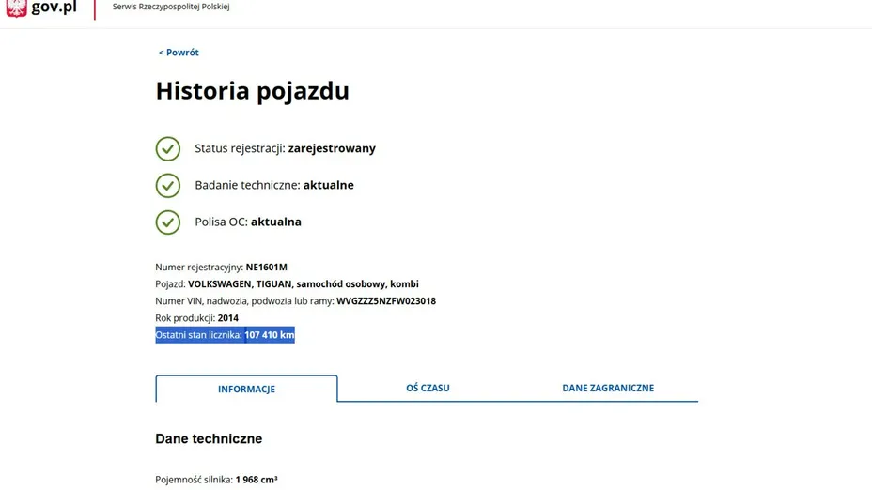Click the Rok produkcji 2014 line

(x=196, y=318)
